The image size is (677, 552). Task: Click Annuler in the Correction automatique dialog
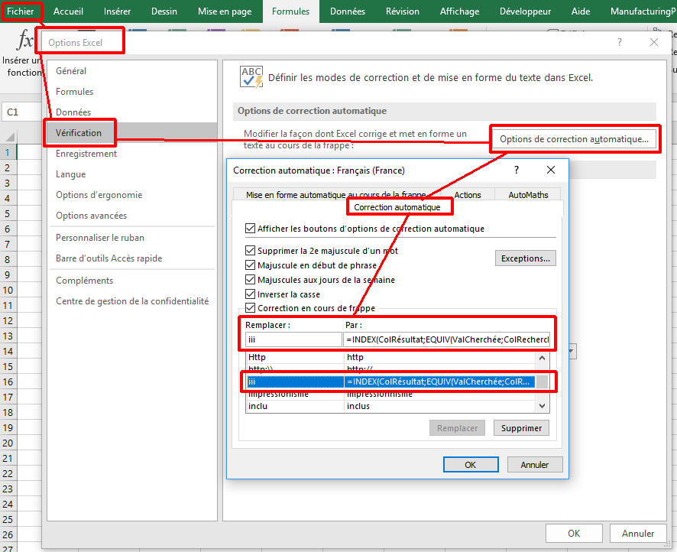[x=535, y=465]
